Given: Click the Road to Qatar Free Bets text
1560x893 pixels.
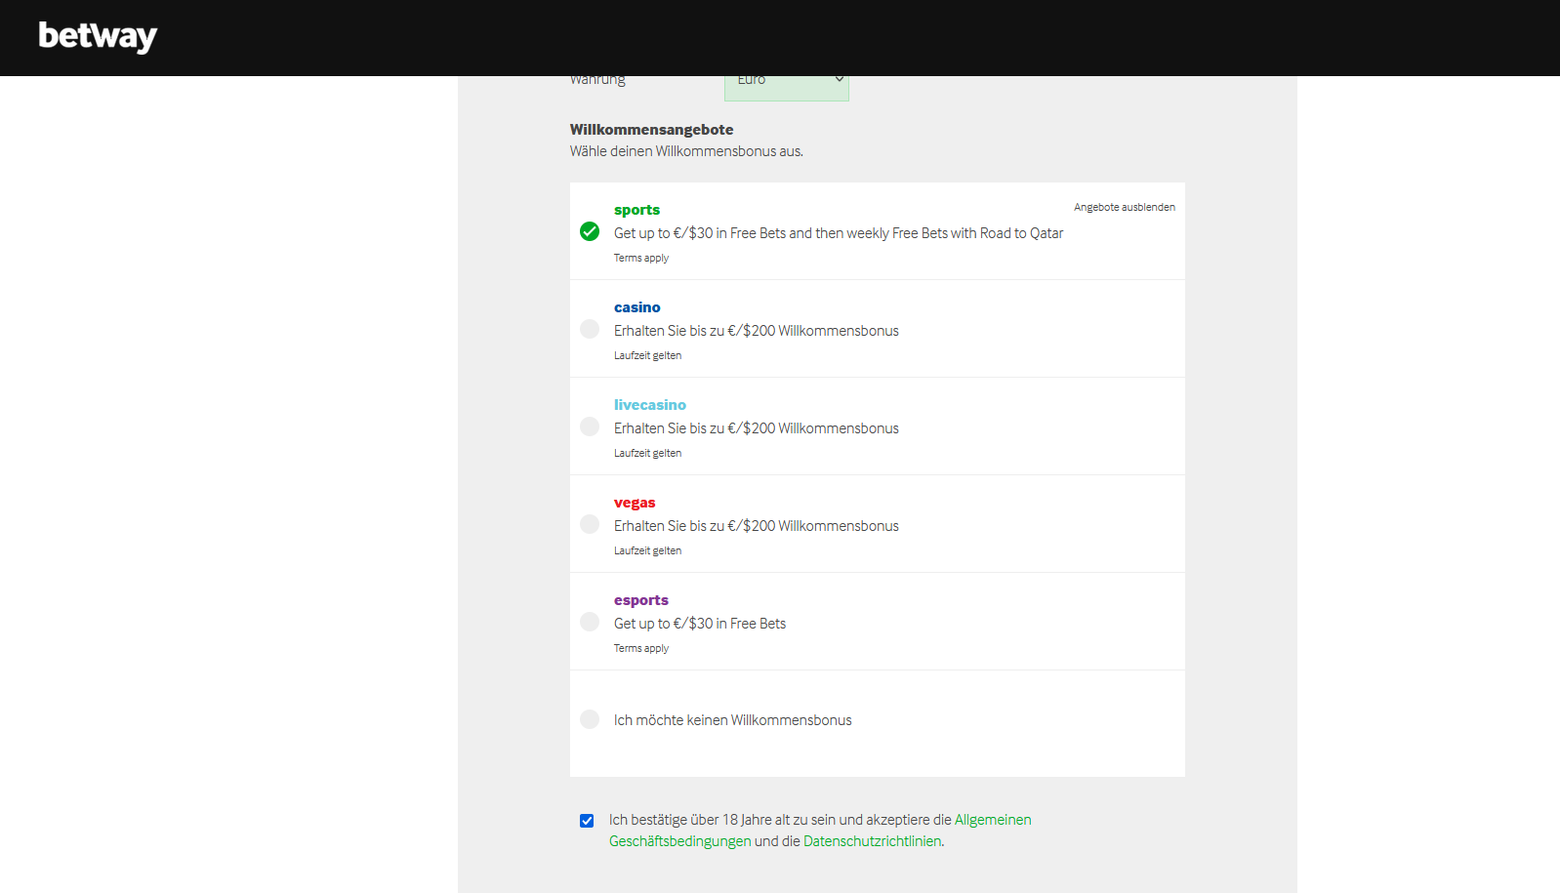Looking at the screenshot, I should [x=839, y=233].
